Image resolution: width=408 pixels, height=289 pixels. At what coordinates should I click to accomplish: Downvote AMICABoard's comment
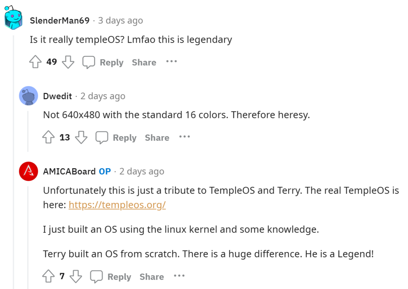(76, 276)
